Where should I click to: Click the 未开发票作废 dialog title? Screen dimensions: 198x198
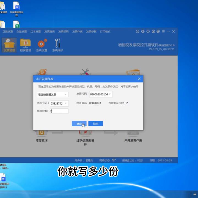coord(45,79)
